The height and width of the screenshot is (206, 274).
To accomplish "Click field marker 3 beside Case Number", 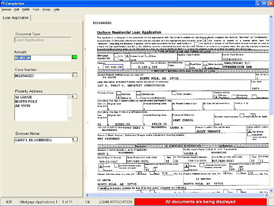I will (x=74, y=75).
